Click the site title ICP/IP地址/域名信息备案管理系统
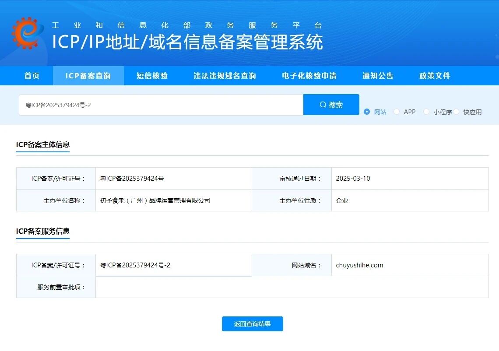 (187, 42)
